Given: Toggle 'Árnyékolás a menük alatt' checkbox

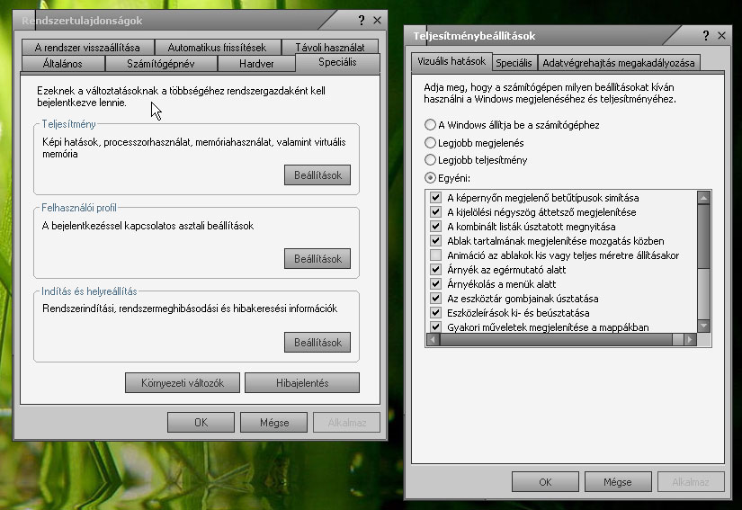Looking at the screenshot, I should pyautogui.click(x=436, y=284).
